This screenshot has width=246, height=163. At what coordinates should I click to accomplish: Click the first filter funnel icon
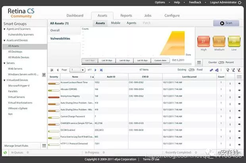pyautogui.click(x=227, y=70)
